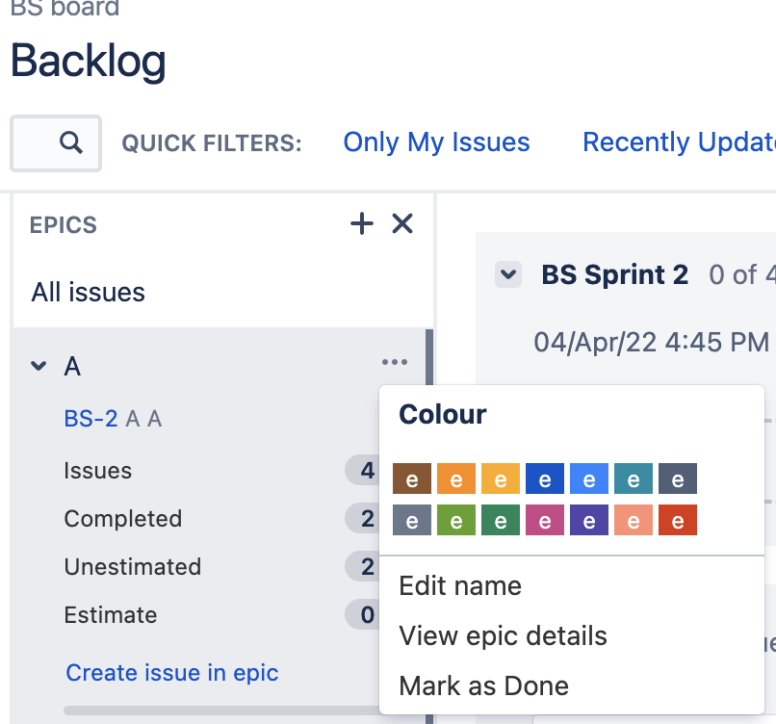776x724 pixels.
Task: Apply the Only My Issues quick filter
Action: click(x=436, y=142)
